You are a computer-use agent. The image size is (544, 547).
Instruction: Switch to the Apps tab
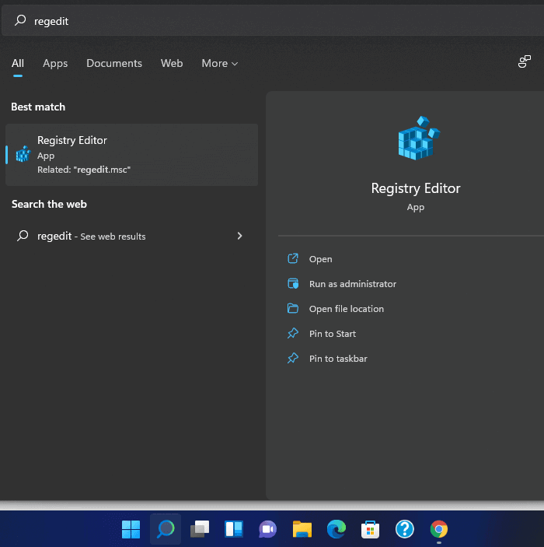coord(55,63)
